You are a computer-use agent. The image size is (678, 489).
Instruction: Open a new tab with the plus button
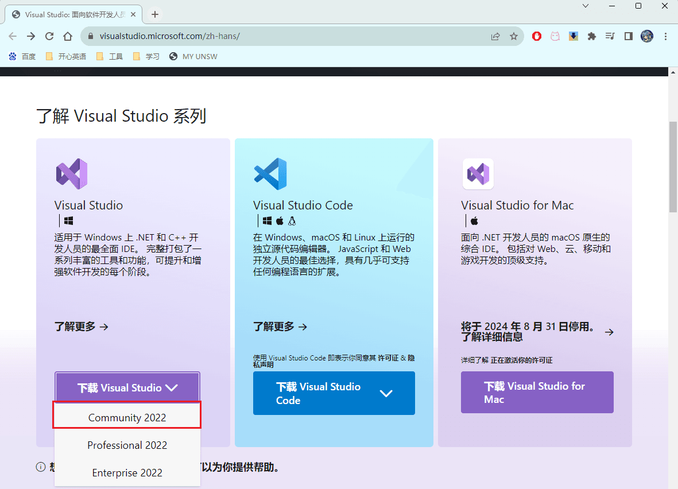155,14
